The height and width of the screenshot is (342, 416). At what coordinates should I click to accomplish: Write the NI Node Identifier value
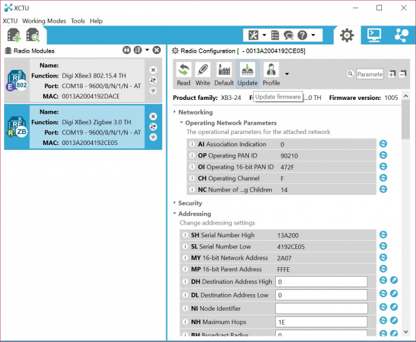394,307
